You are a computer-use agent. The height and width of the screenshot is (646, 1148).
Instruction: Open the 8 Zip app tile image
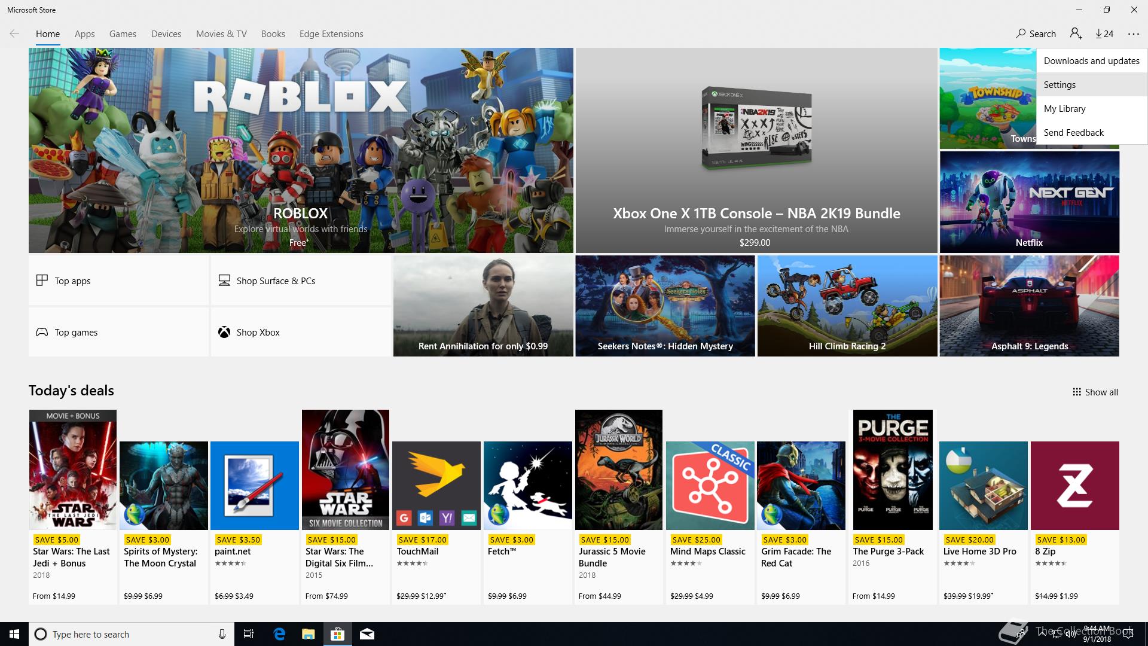pos(1075,486)
